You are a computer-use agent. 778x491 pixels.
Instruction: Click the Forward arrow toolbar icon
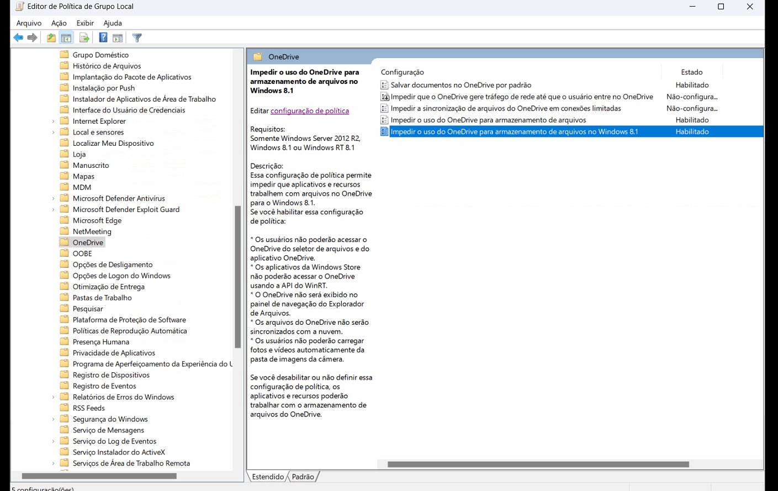pos(33,38)
